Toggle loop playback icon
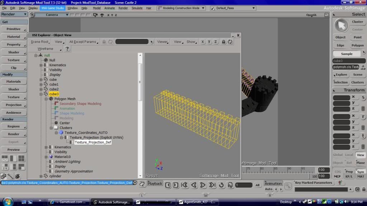 (221, 185)
